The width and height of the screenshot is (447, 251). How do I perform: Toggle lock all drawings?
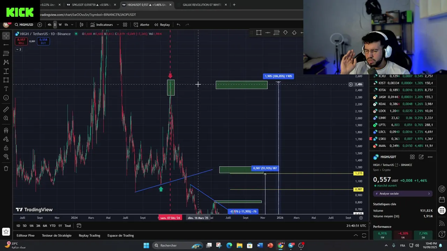[x=6, y=148]
